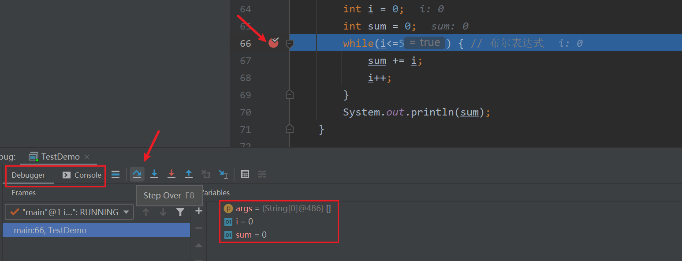Click the Step Over debugger button

137,175
